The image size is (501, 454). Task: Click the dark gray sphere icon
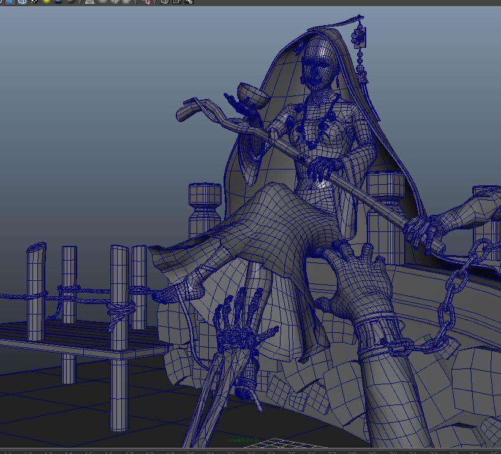click(x=71, y=2)
